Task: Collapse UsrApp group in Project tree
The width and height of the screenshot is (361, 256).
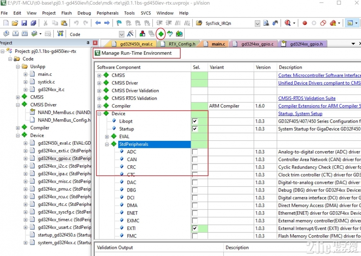Action: (x=18, y=66)
